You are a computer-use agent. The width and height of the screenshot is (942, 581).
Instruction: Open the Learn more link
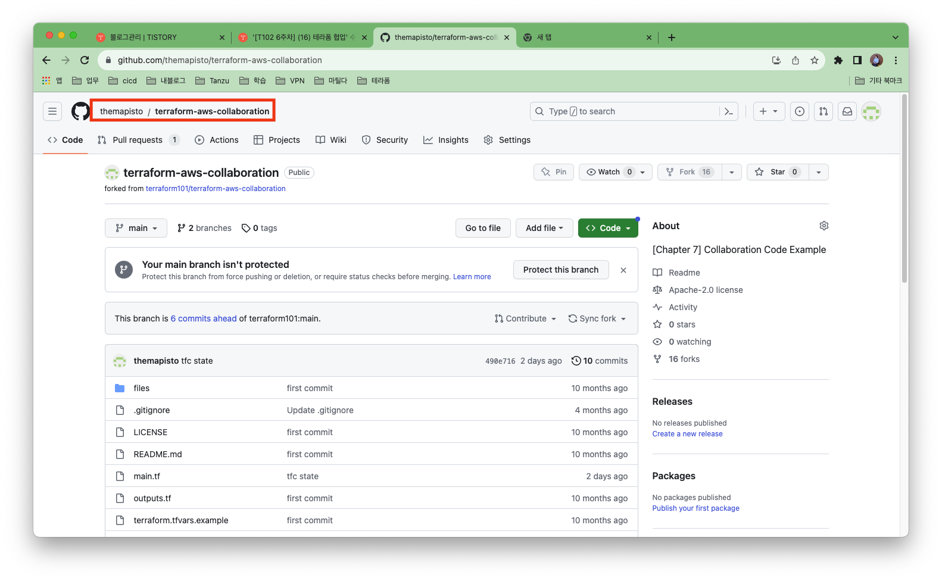click(472, 277)
